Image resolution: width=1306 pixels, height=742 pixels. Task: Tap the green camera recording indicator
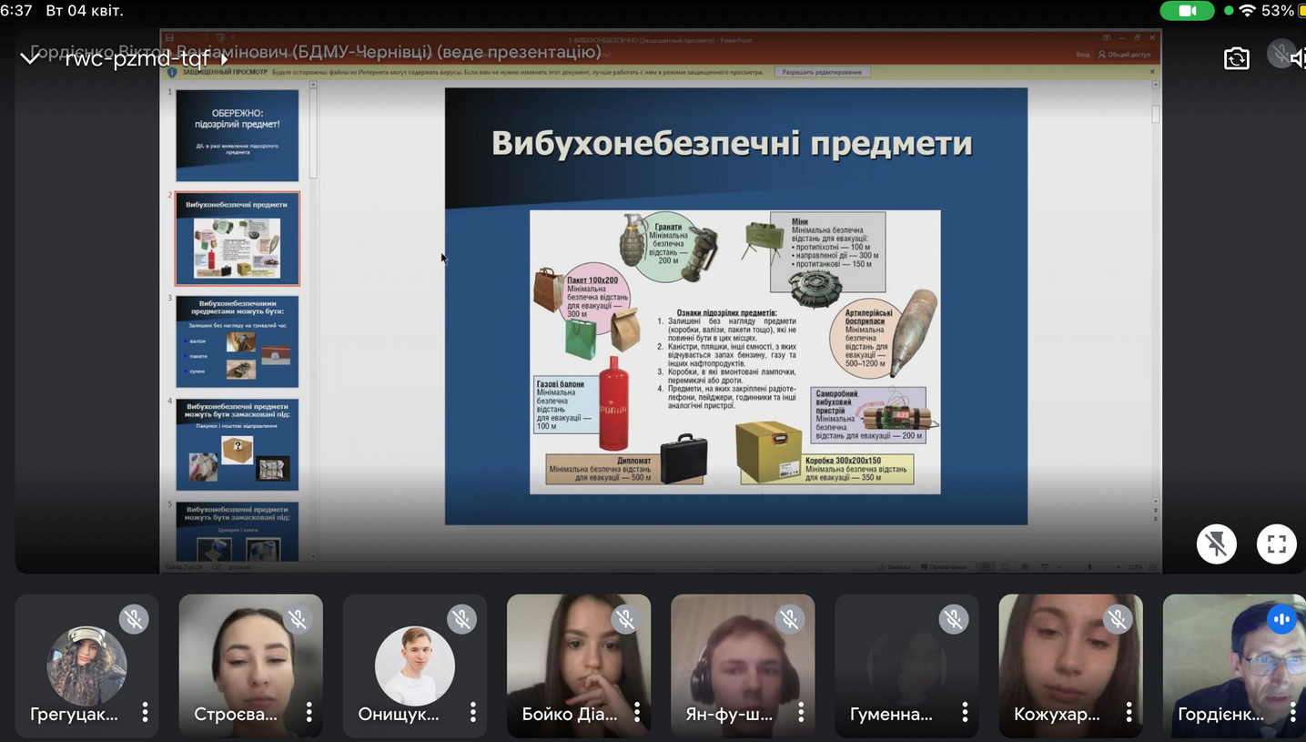[x=1187, y=11]
